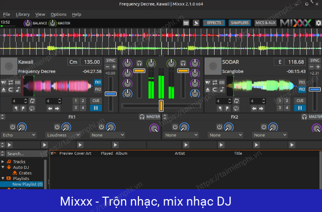Eject track icon on SODAR deck
Image resolution: width=322 pixels, height=212 pixels.
[x=208, y=90]
